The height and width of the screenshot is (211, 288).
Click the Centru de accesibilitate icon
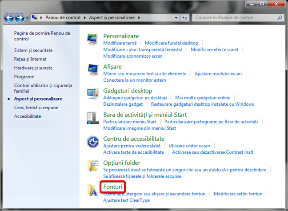click(93, 142)
